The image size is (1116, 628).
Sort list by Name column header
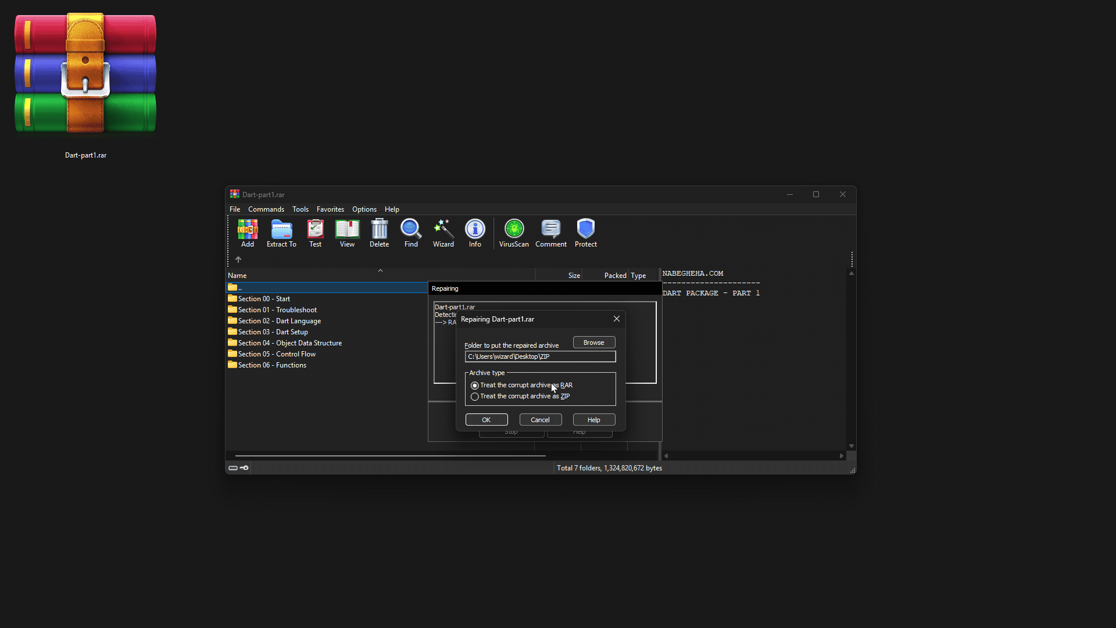click(x=380, y=276)
